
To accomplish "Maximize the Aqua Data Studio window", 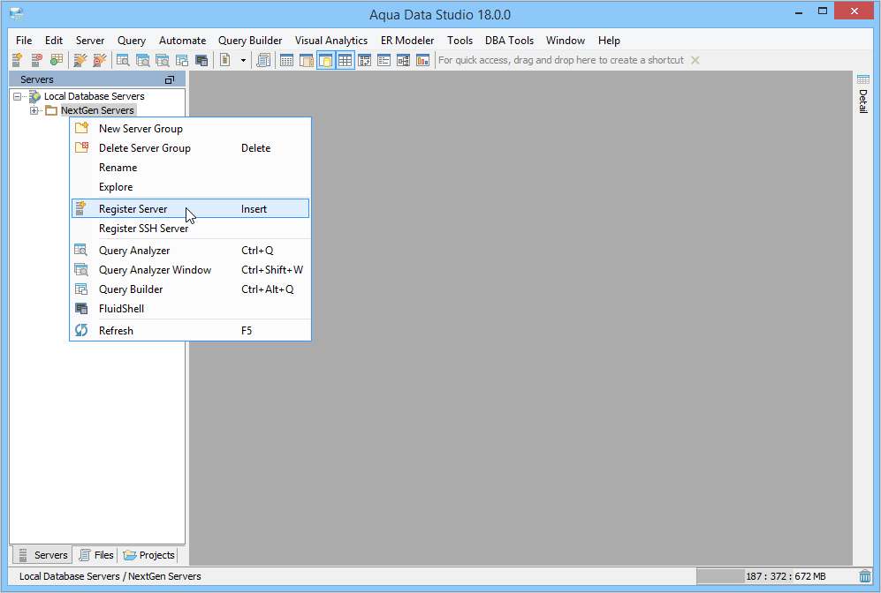I will point(823,11).
